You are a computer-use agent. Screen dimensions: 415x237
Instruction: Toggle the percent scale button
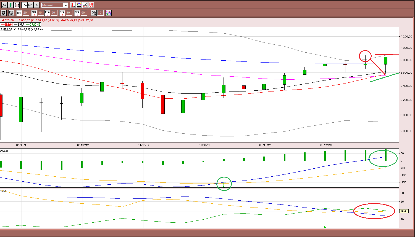tap(36, 5)
